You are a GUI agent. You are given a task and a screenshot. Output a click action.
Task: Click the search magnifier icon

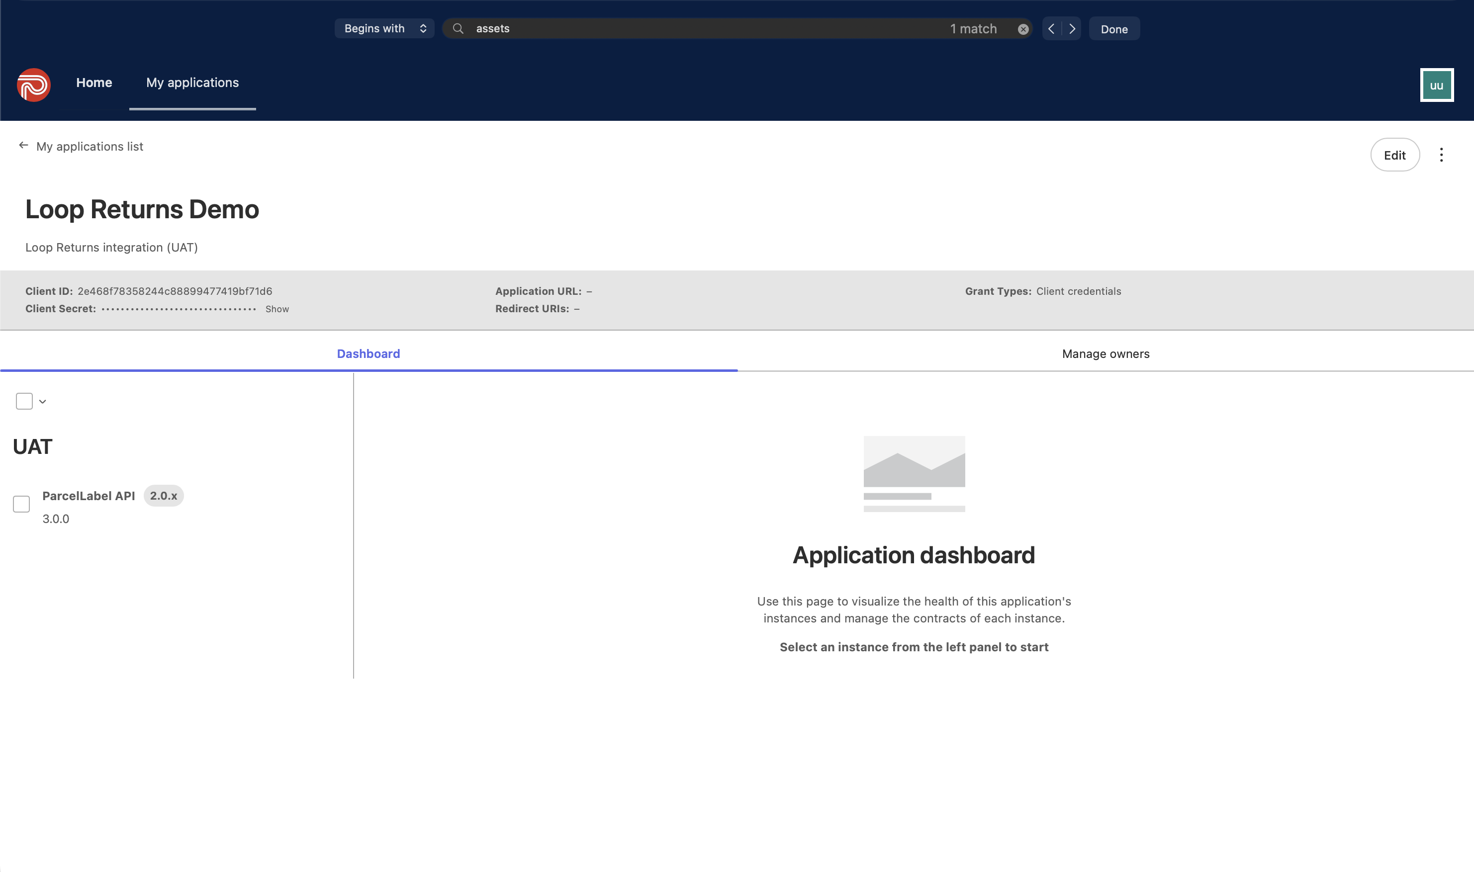[458, 29]
